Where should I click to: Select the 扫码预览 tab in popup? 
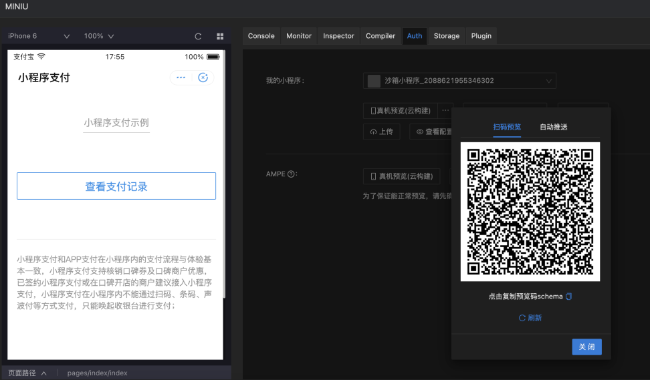pos(507,127)
